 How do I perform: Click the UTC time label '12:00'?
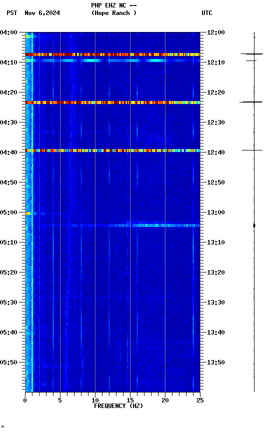point(216,32)
